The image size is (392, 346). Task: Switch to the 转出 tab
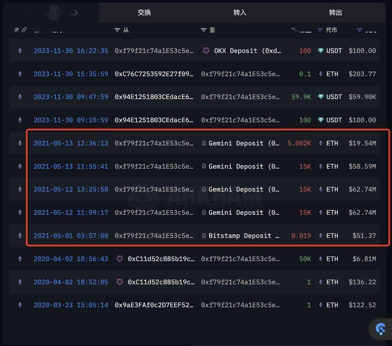pos(335,13)
